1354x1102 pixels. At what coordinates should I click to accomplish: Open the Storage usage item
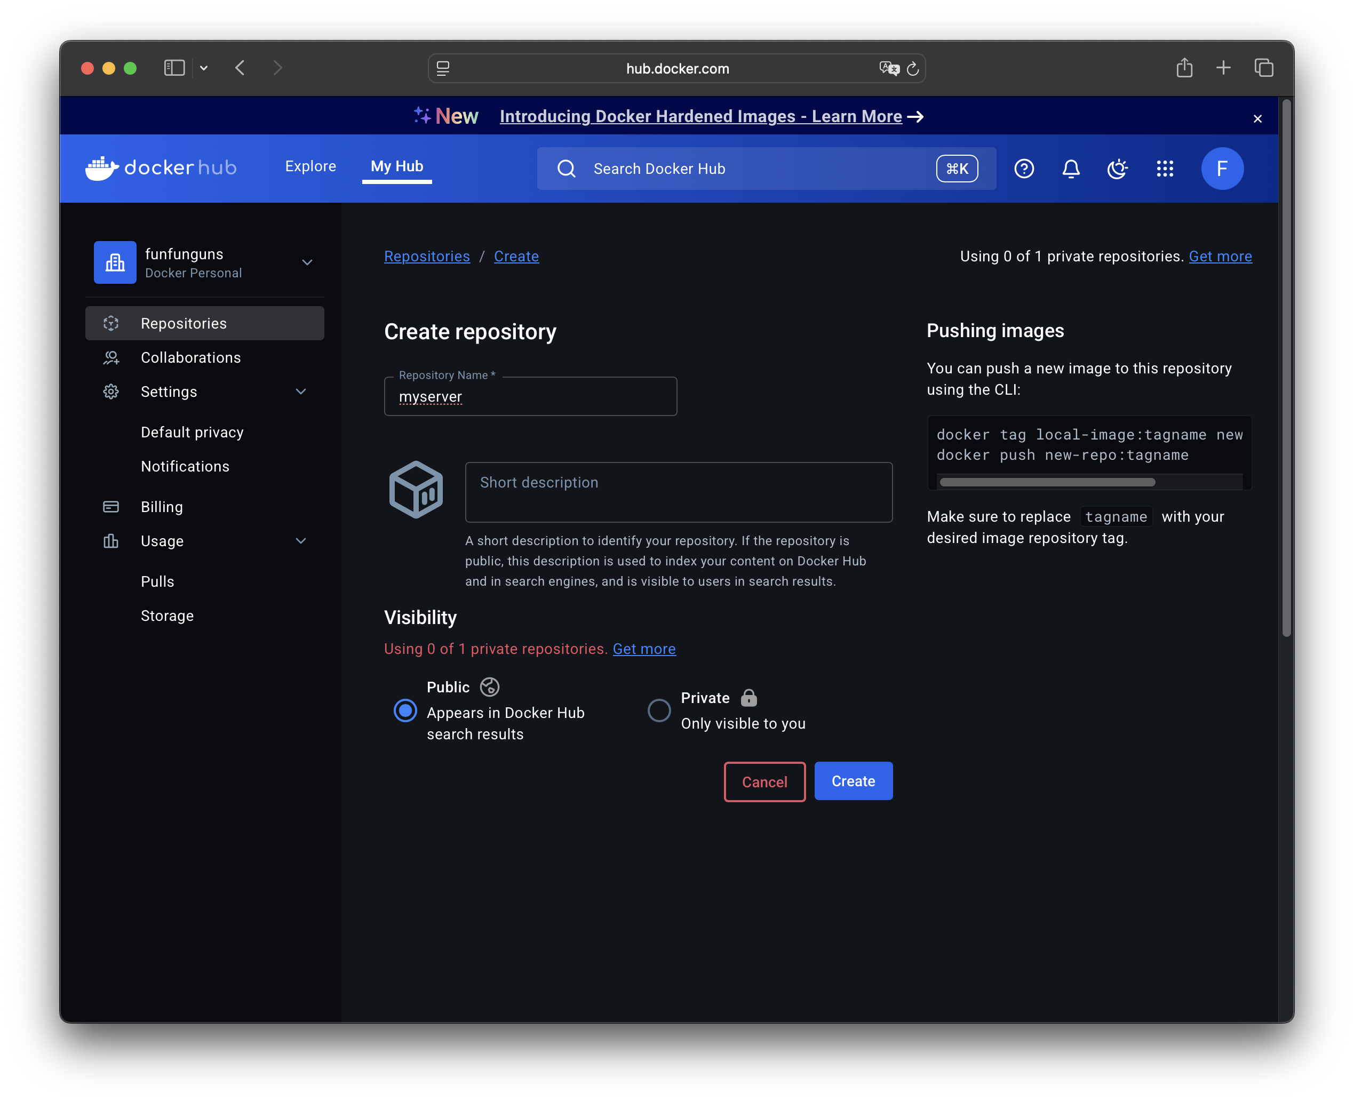[167, 616]
